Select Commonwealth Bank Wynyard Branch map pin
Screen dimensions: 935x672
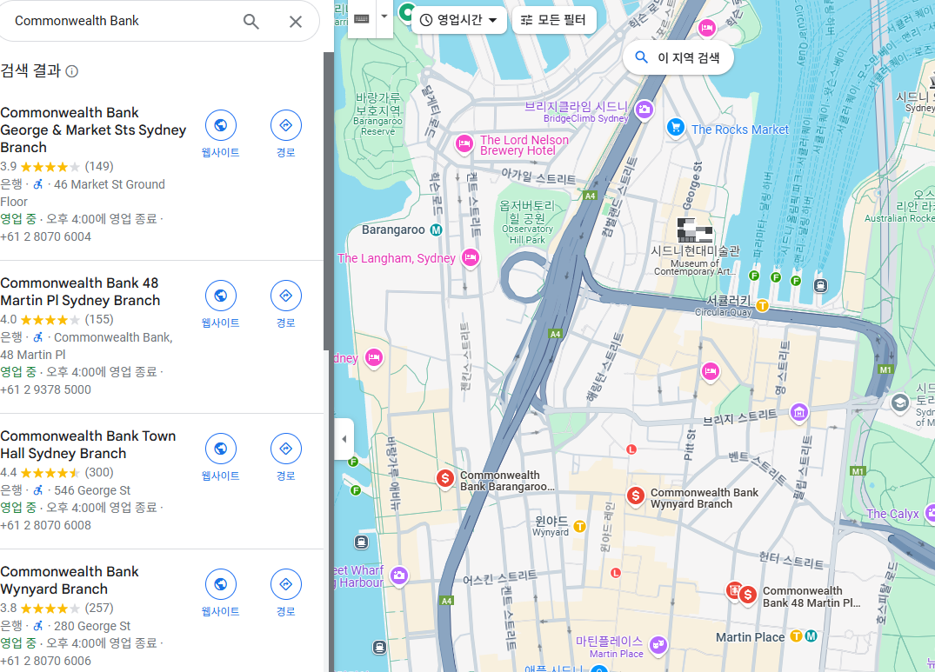pyautogui.click(x=636, y=496)
